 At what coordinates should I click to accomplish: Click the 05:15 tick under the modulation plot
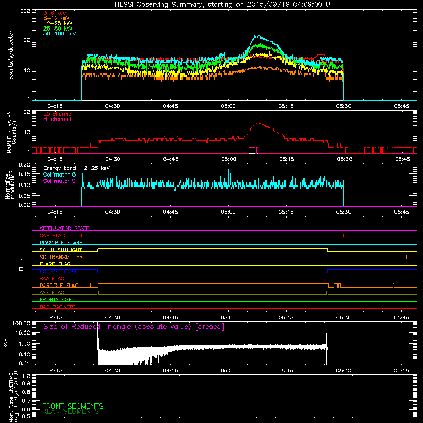click(286, 212)
